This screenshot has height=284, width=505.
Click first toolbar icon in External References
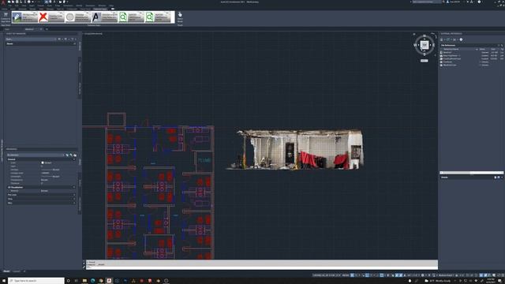pos(442,39)
